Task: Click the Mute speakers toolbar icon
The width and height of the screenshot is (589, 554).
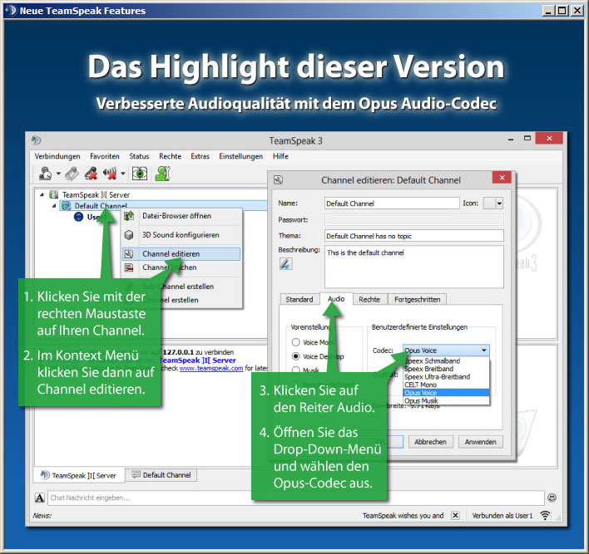Action: click(x=110, y=174)
